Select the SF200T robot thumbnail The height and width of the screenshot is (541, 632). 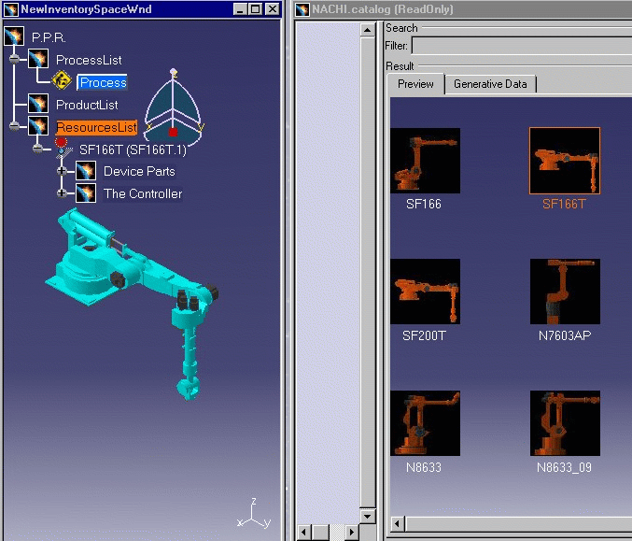tap(425, 292)
